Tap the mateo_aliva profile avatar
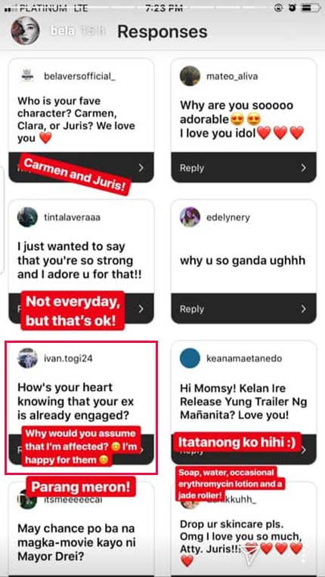The height and width of the screenshot is (577, 325). coord(190,76)
